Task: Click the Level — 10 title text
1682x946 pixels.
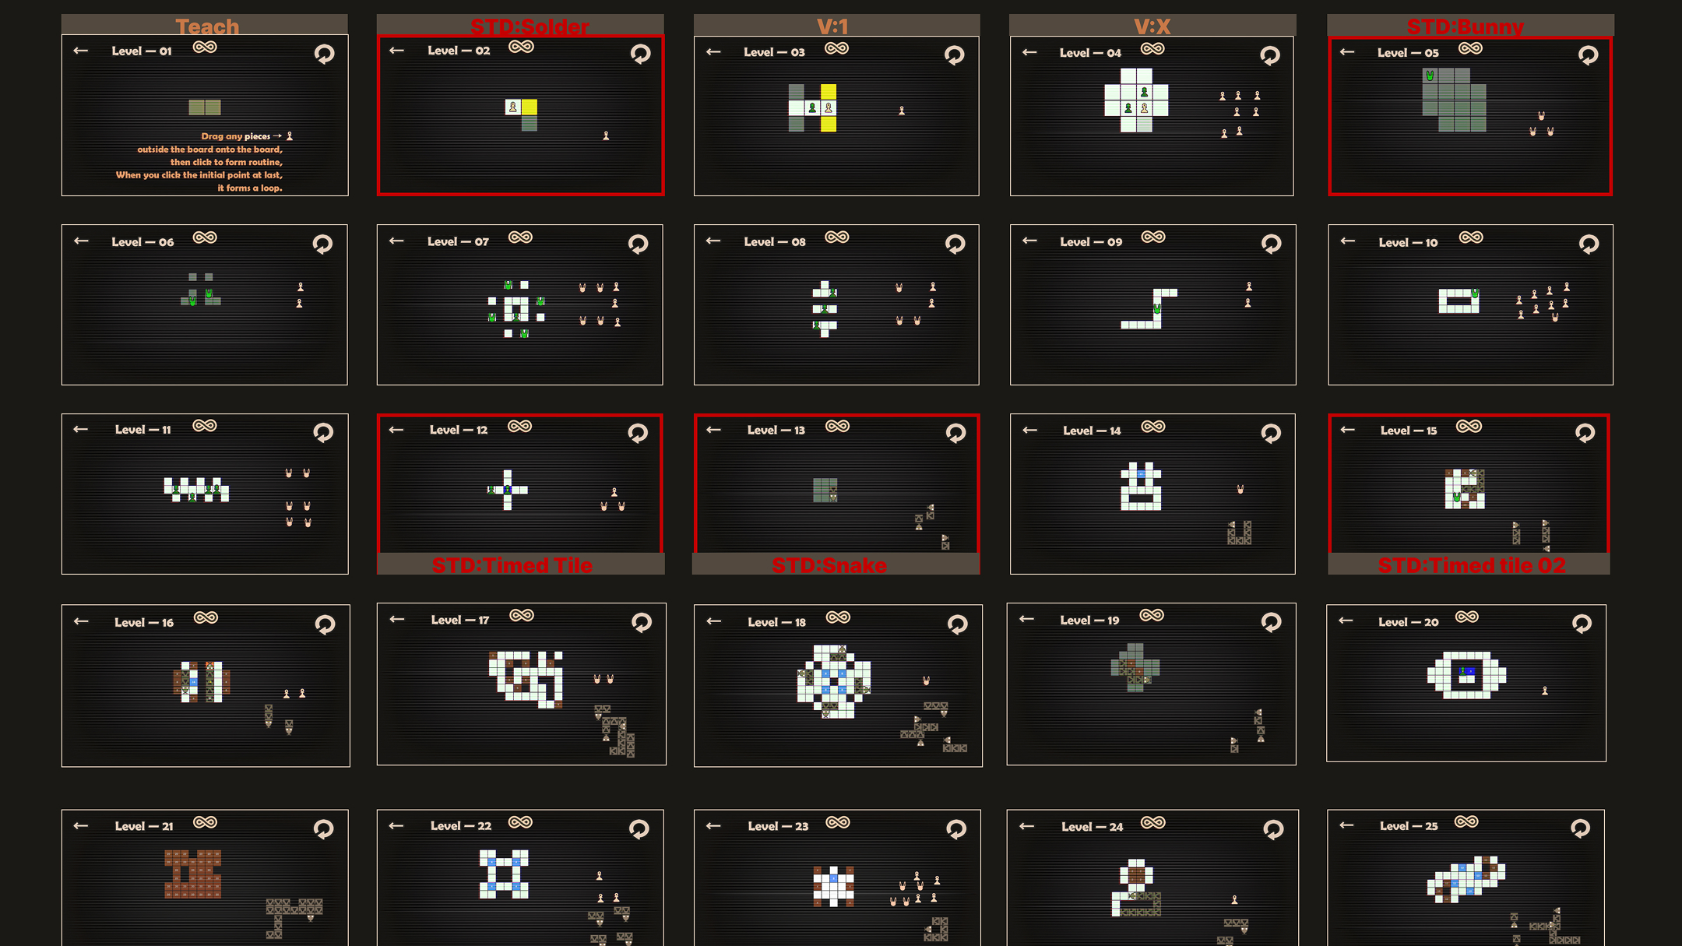Action: (1408, 242)
